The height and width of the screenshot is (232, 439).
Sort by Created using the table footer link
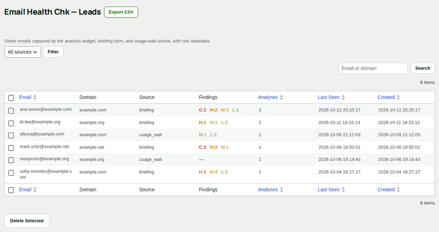pos(386,189)
